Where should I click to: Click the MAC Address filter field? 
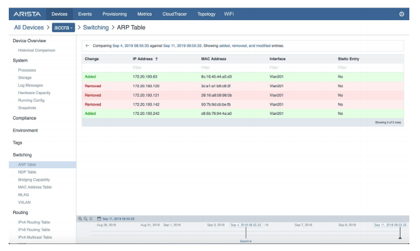tap(234, 68)
